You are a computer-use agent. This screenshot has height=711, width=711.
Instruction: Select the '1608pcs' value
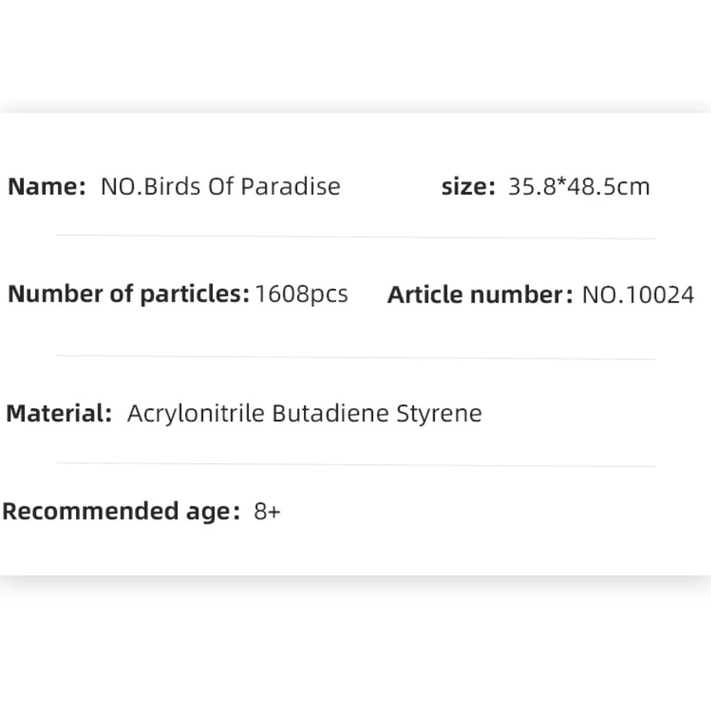point(302,294)
